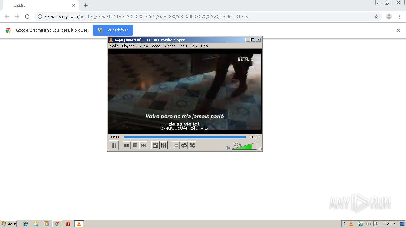Viewport: 406px width, 228px height.
Task: Click the taskbar clock 5:27 PM
Action: tap(390, 224)
